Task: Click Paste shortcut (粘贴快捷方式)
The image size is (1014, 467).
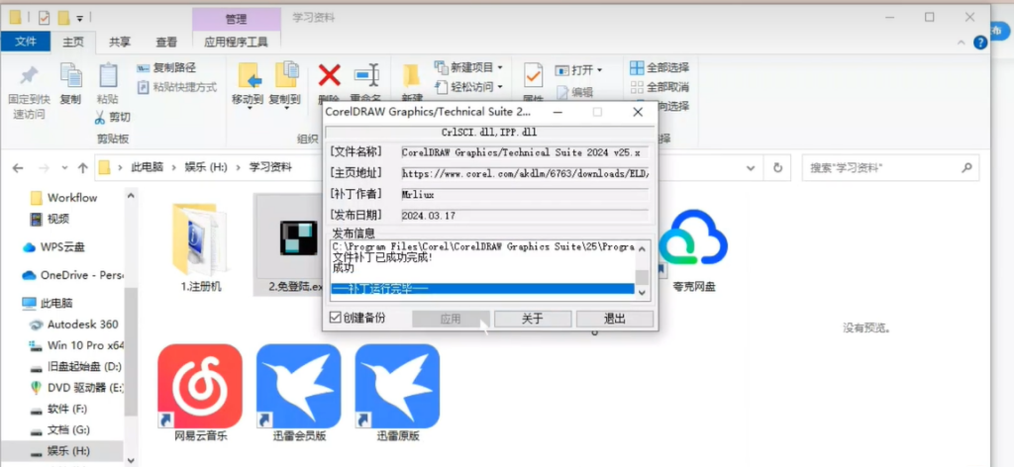Action: 176,87
